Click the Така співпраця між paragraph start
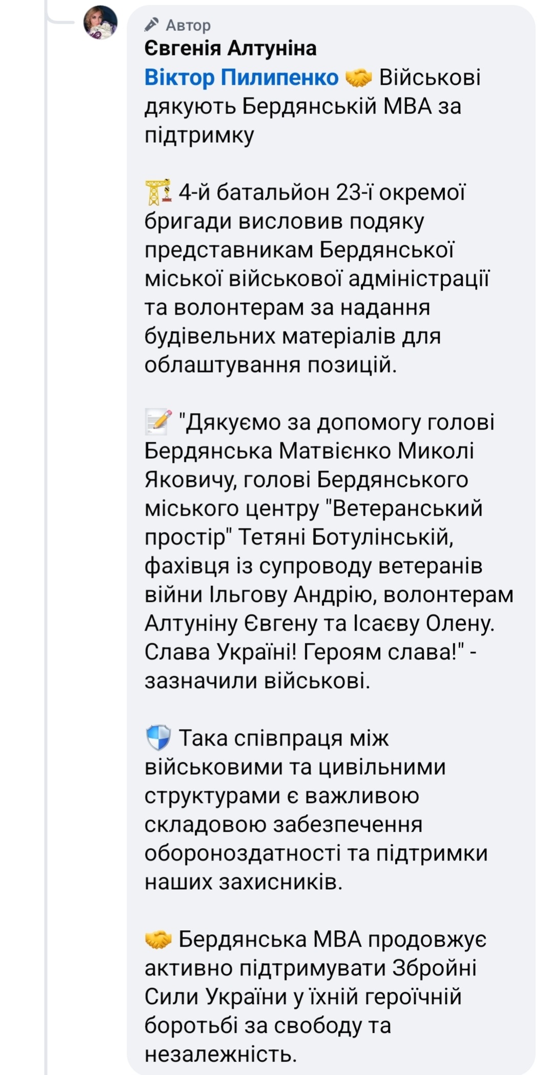 click(283, 738)
